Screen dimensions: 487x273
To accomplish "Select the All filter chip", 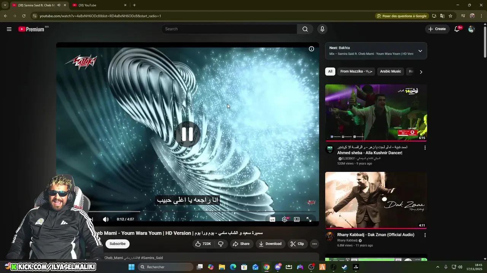I will (330, 71).
